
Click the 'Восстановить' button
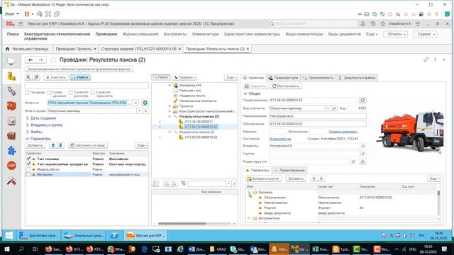tap(286, 86)
